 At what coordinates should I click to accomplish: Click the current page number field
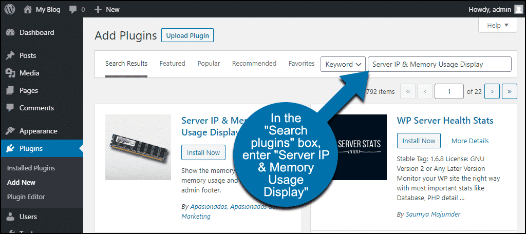point(449,91)
